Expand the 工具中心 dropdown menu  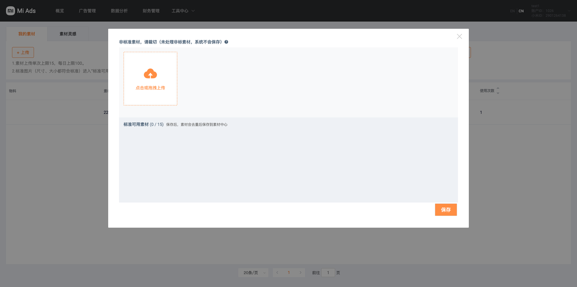[x=183, y=11]
